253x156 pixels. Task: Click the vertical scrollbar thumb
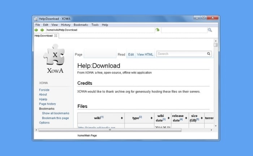[x=215, y=45]
